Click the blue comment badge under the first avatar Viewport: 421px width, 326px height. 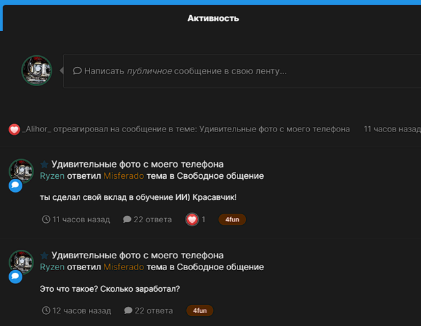point(15,186)
